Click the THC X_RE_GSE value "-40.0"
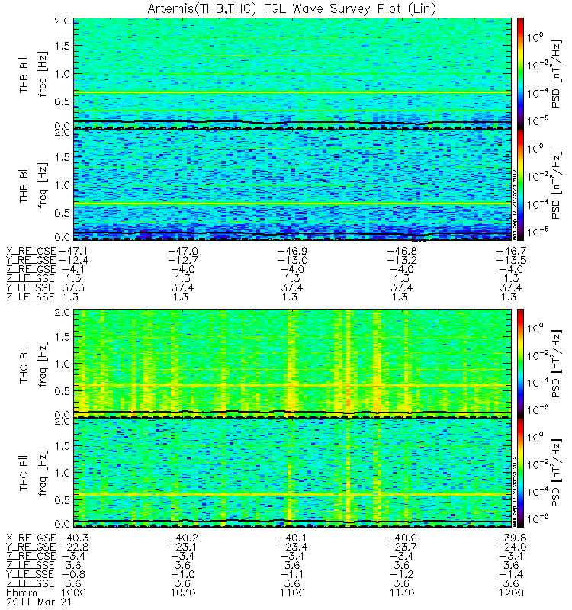Image resolution: width=572 pixels, height=610 pixels. [402, 538]
